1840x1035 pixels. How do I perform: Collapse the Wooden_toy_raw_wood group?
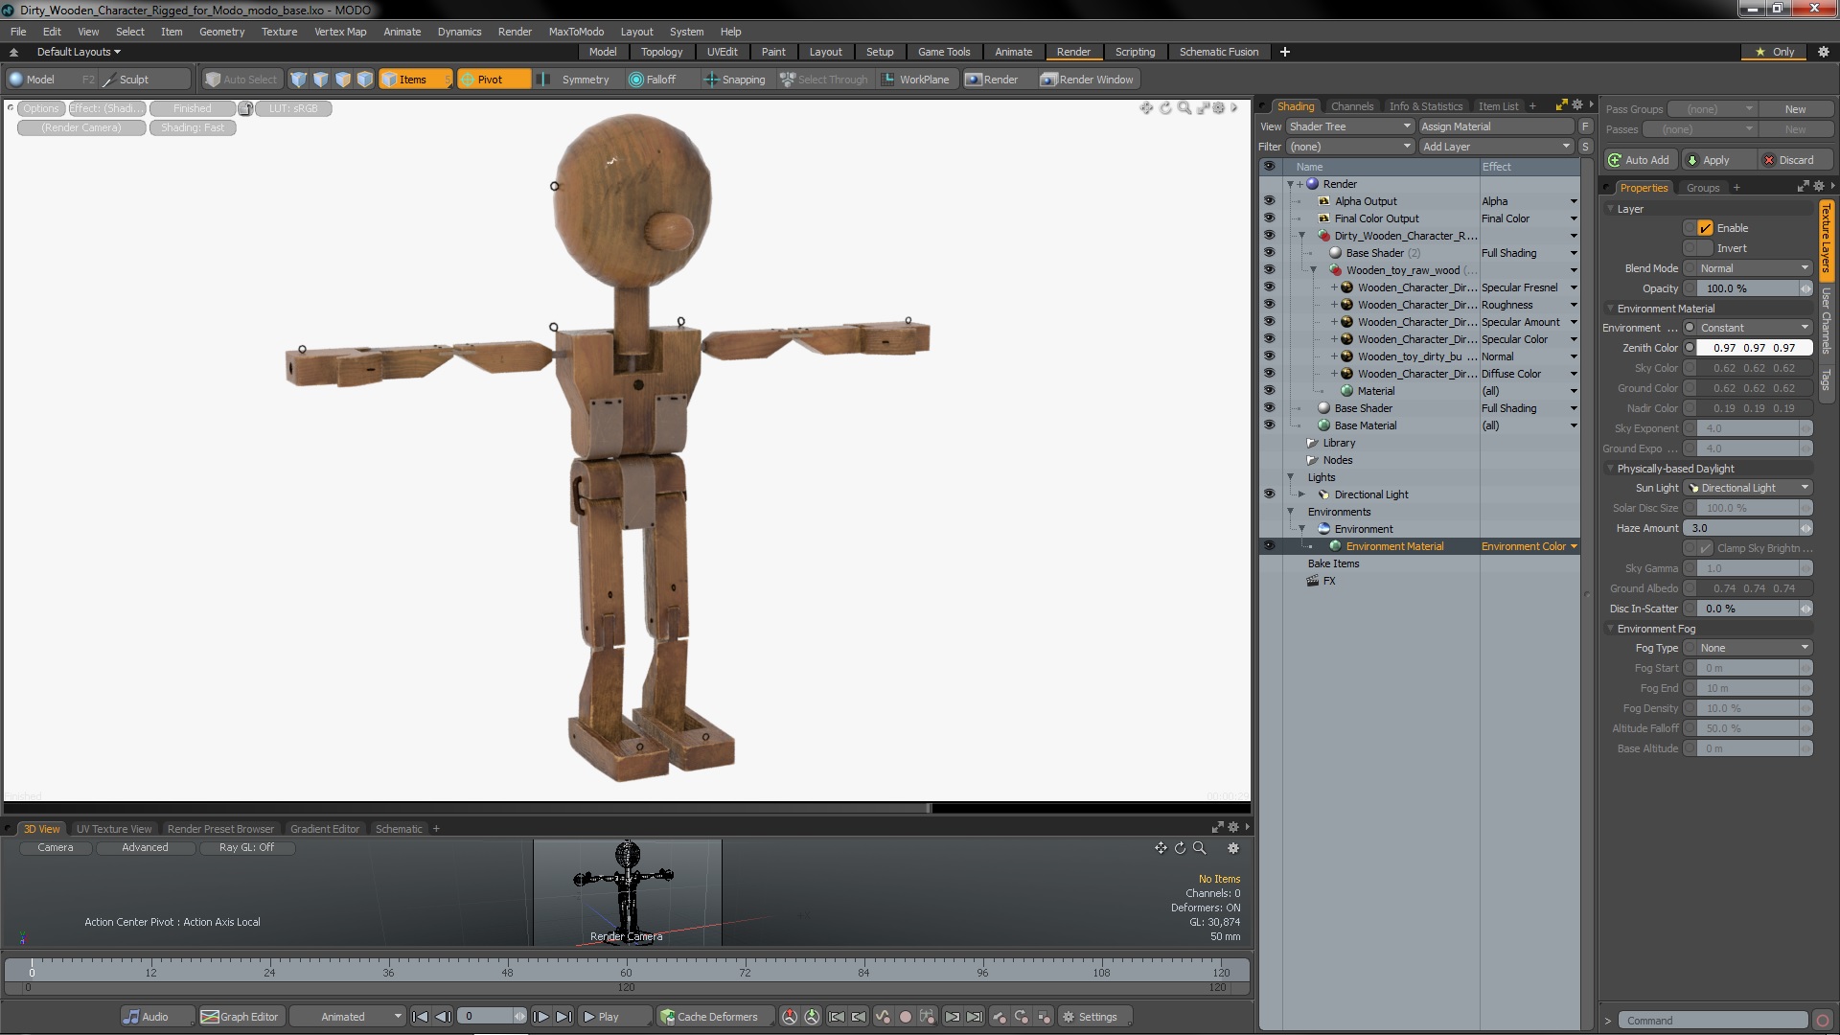pos(1313,270)
